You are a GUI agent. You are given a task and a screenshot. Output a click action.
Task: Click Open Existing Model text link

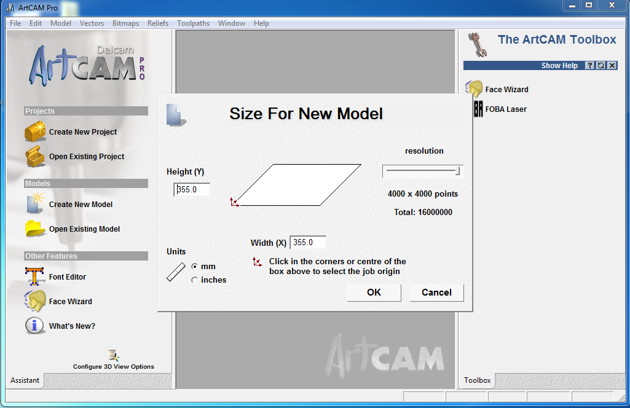(84, 229)
